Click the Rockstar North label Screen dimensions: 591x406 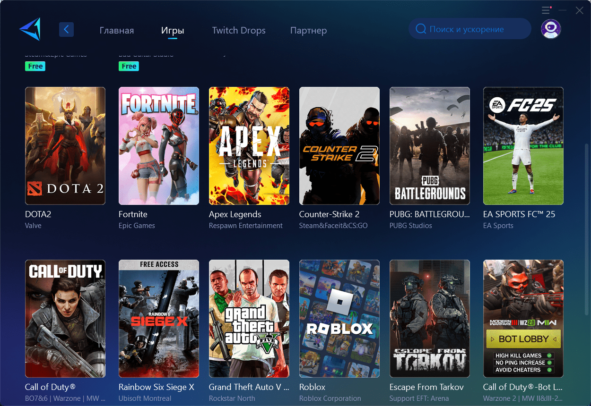click(x=232, y=398)
